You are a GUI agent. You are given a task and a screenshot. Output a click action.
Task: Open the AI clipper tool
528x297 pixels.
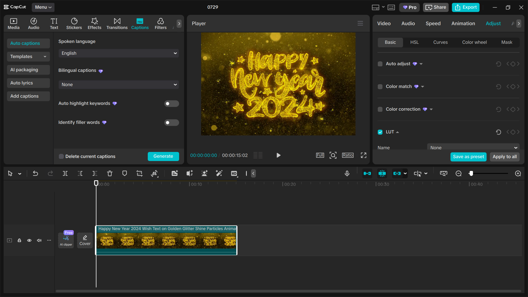click(x=66, y=240)
